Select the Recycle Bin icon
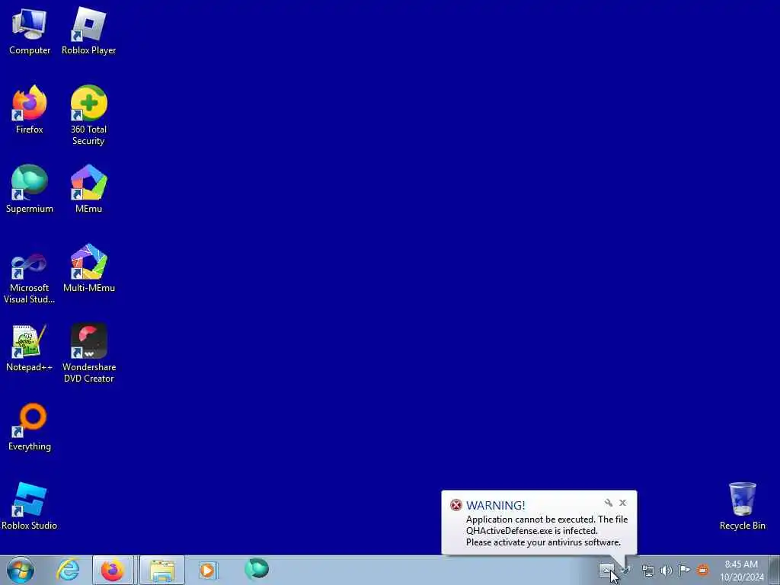This screenshot has width=780, height=585. pyautogui.click(x=742, y=506)
